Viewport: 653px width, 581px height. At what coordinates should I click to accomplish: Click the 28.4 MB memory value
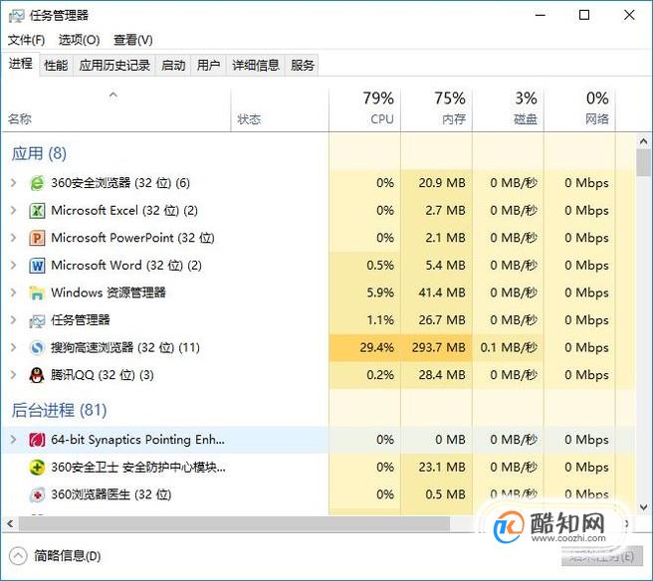(x=442, y=375)
